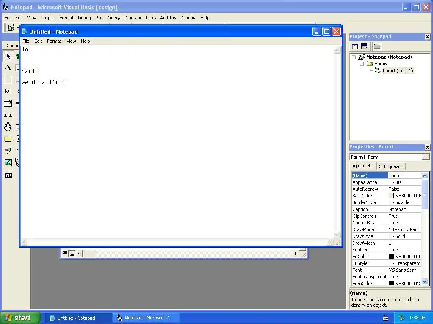The width and height of the screenshot is (433, 324).
Task: Click the code window horizontal scroll right arrow
Action: [x=296, y=254]
